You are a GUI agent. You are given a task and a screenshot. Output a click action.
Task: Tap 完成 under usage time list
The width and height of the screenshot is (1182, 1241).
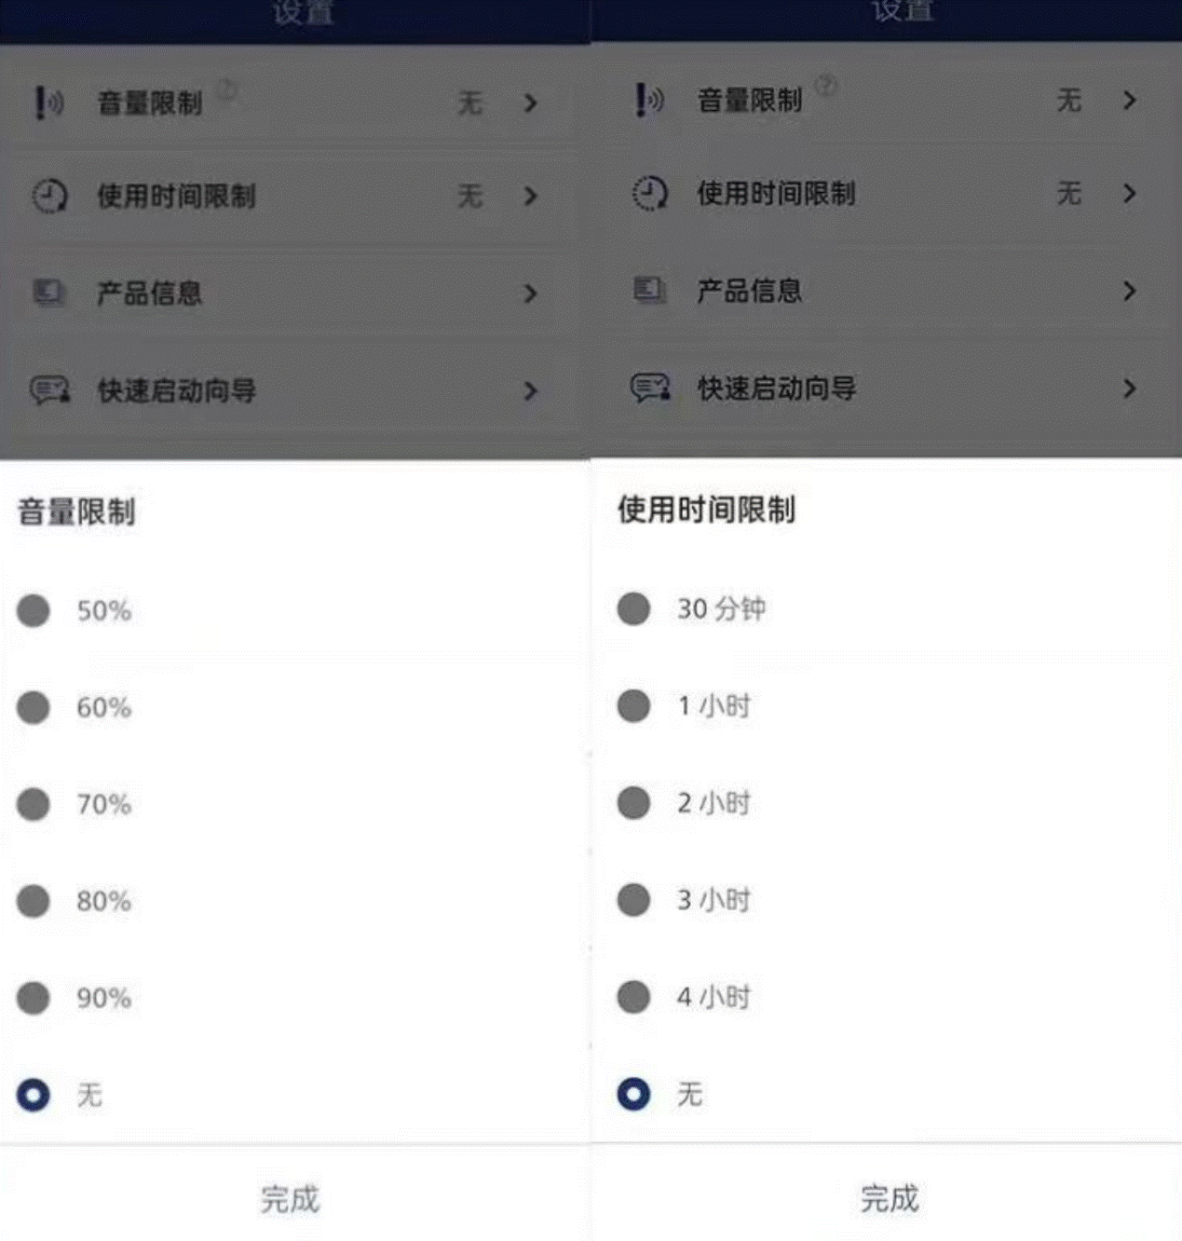pyautogui.click(x=890, y=1198)
